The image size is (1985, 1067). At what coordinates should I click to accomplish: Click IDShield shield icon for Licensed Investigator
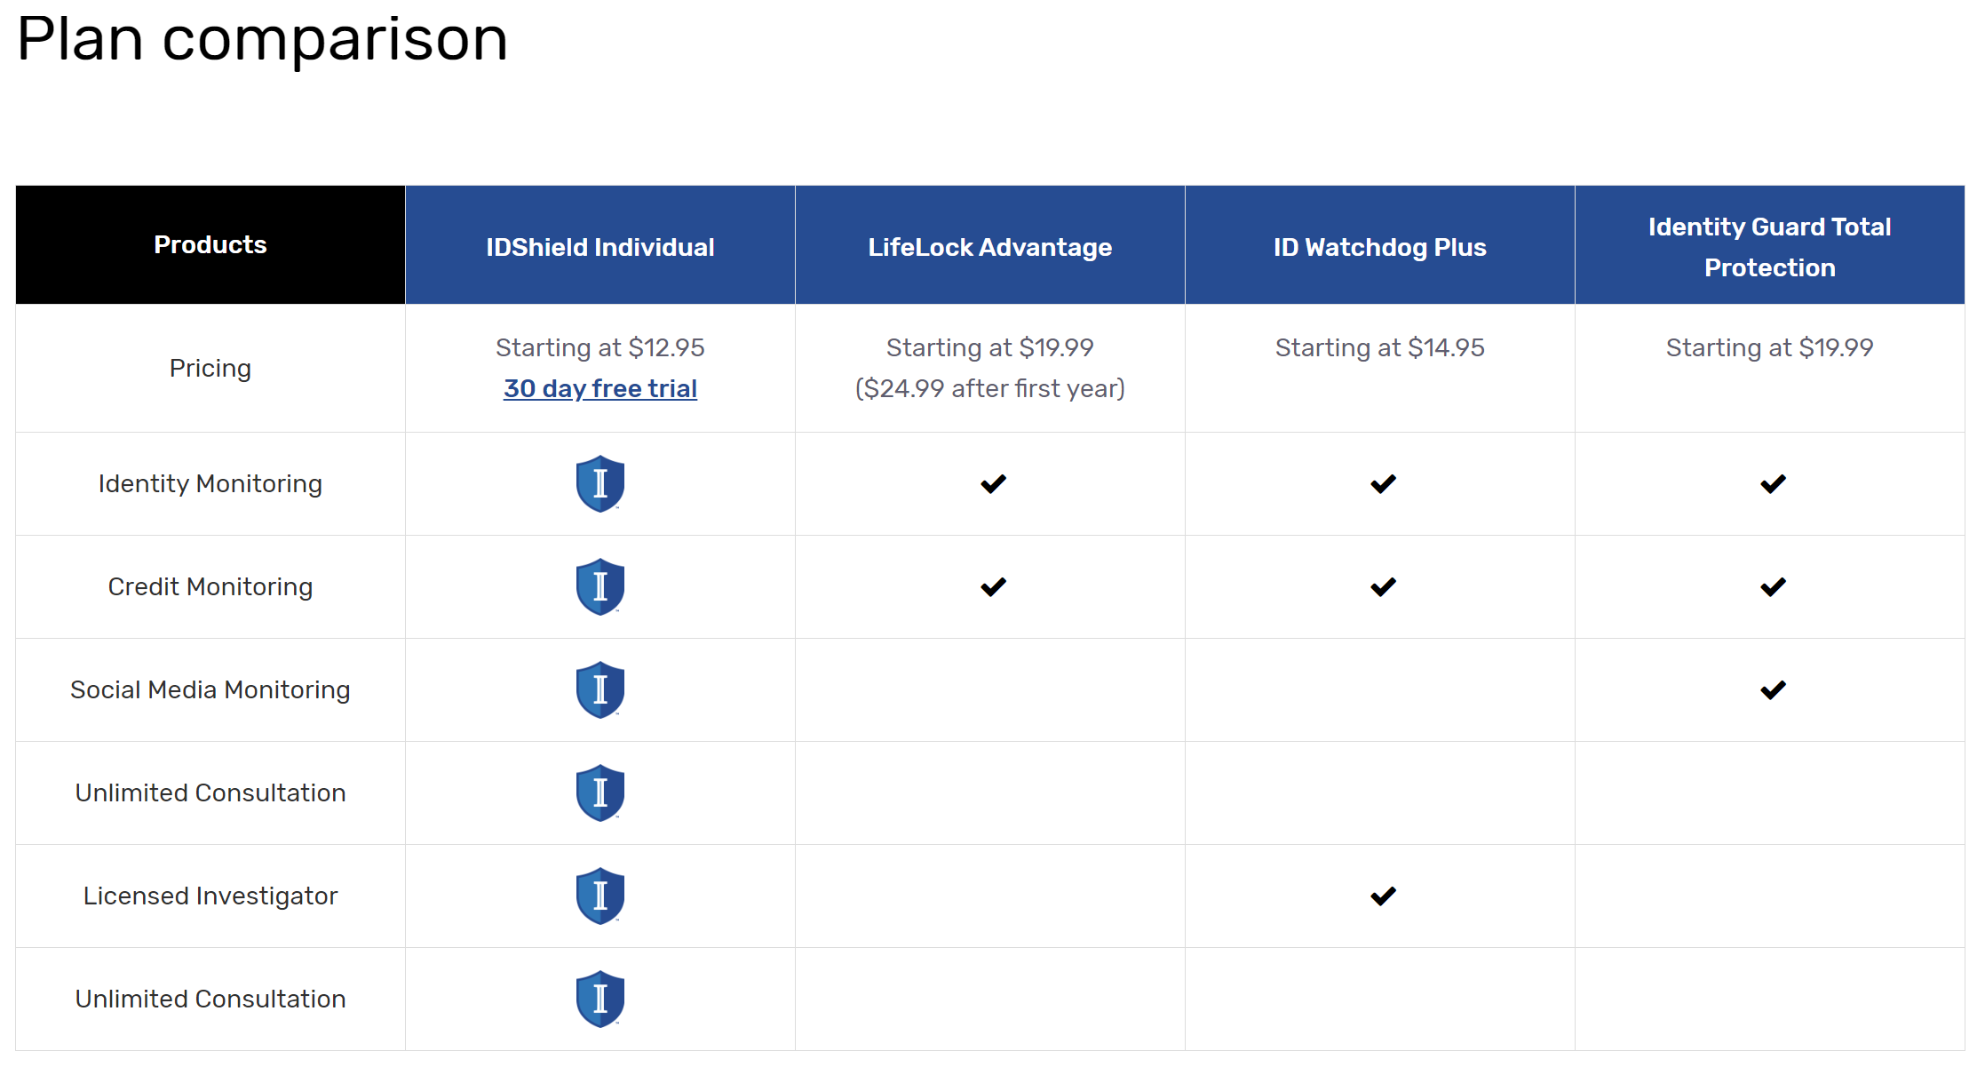point(600,896)
